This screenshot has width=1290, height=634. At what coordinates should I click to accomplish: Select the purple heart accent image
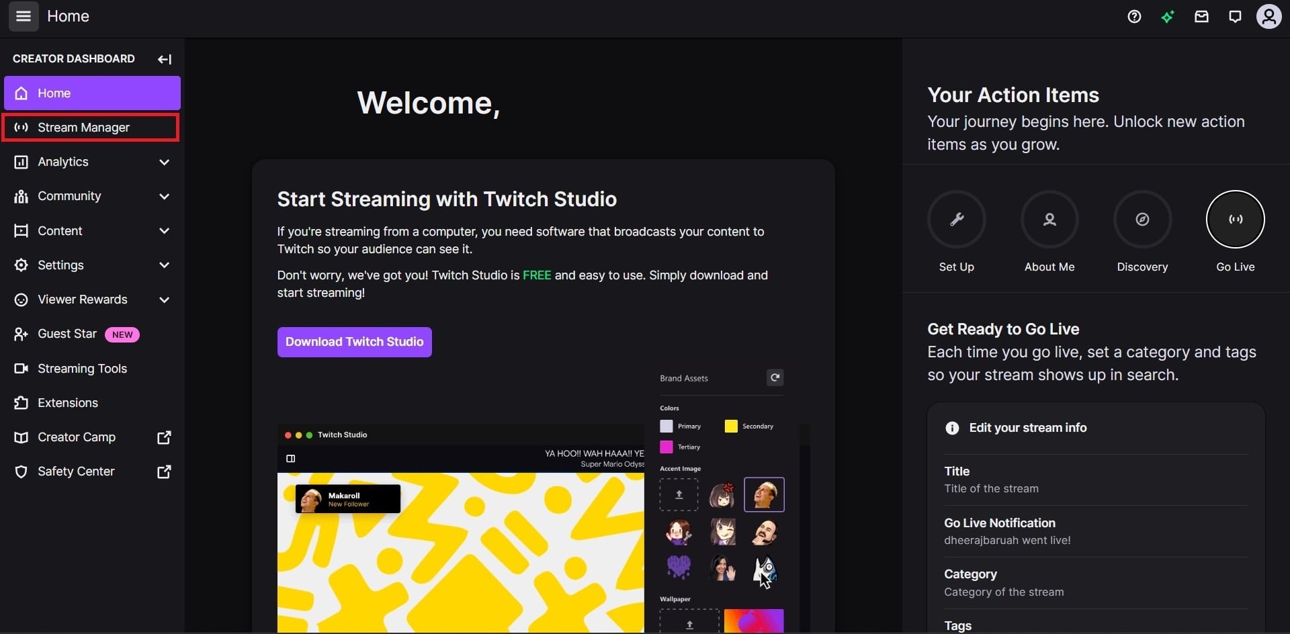[679, 568]
